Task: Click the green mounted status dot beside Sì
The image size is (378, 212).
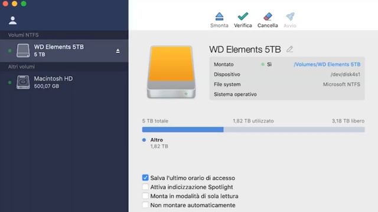Action: (x=263, y=64)
